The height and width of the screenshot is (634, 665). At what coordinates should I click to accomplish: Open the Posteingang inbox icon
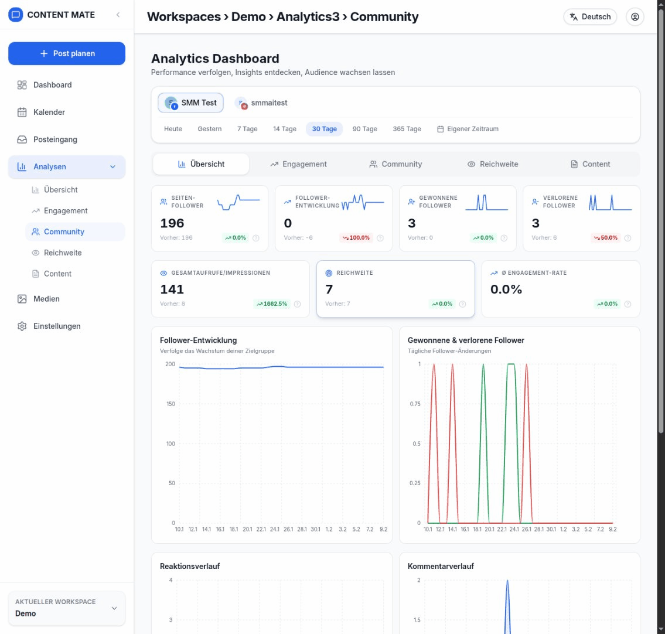coord(22,139)
